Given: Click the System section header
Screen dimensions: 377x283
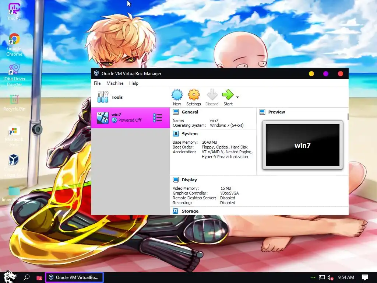Looking at the screenshot, I should [190, 134].
